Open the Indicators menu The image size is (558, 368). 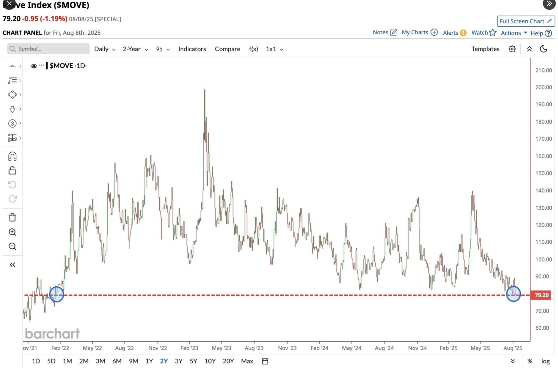tap(192, 49)
